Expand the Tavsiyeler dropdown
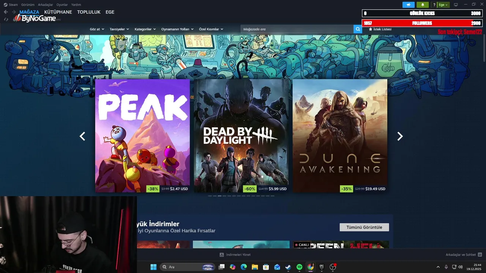The image size is (486, 273). pos(119,29)
